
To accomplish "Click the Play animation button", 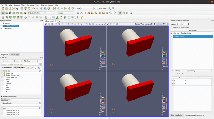I will (62, 8).
